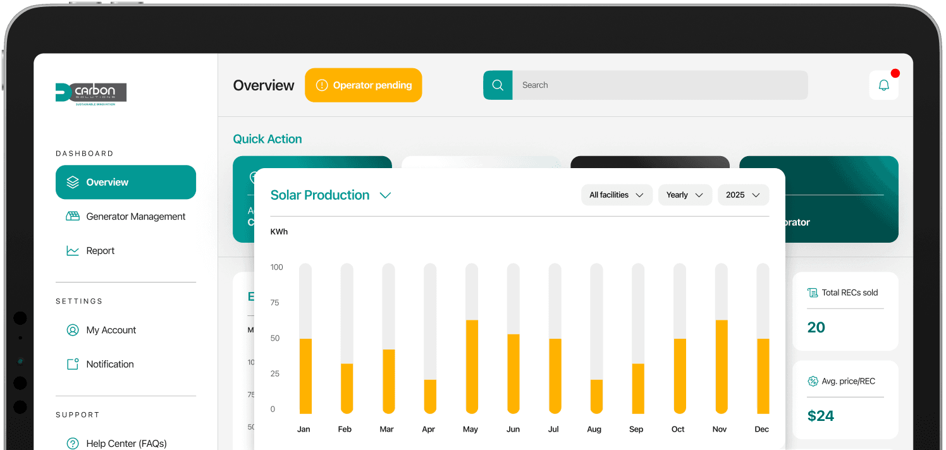The width and height of the screenshot is (946, 450).
Task: Click the Total RECs sold card
Action: tap(845, 312)
